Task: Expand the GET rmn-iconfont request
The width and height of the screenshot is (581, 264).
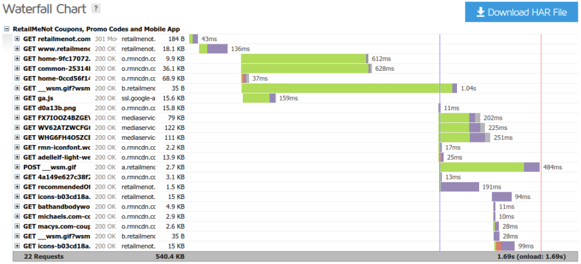Action: [17, 147]
